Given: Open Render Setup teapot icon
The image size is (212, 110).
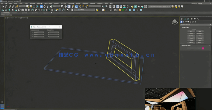Looking at the screenshot, I should pyautogui.click(x=132, y=6).
